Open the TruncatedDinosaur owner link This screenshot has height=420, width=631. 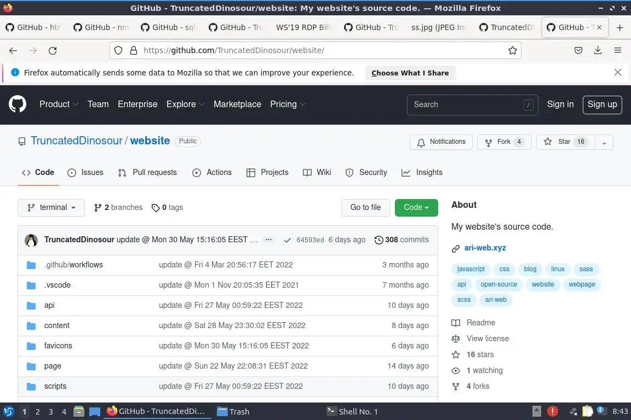(77, 141)
